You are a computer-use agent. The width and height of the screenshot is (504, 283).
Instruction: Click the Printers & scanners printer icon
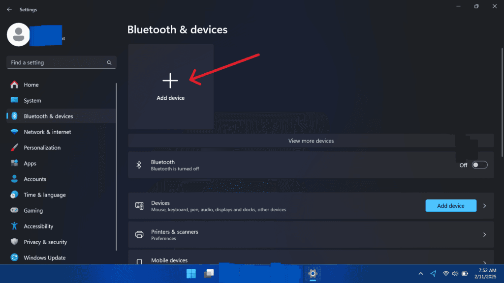139,234
